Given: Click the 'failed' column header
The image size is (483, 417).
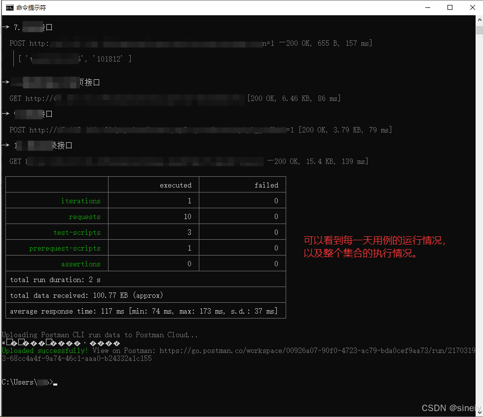Looking at the screenshot, I should click(266, 185).
